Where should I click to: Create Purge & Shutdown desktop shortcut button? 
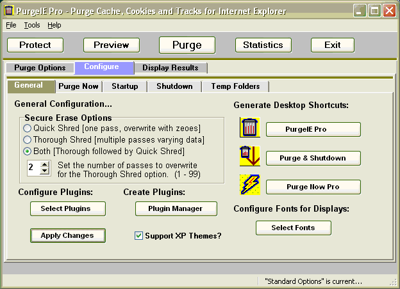(x=313, y=158)
